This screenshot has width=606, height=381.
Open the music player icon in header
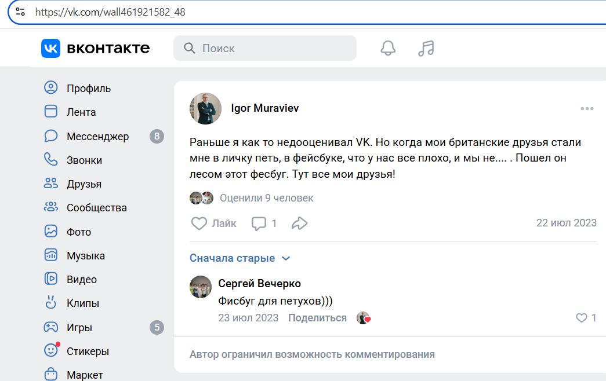point(426,48)
